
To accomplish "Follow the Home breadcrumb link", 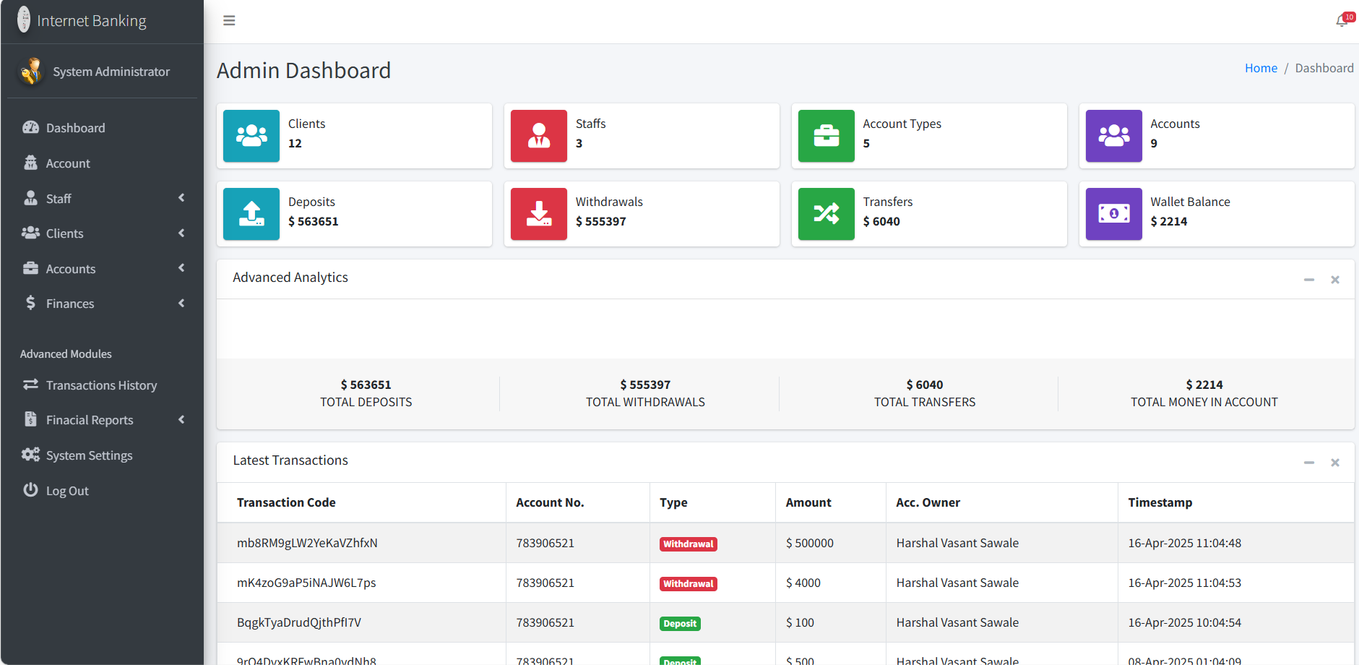I will pos(1261,68).
